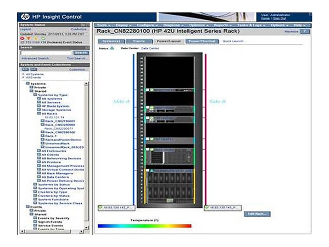Select Storage Systems in the tree
329x247 pixels.
pyautogui.click(x=56, y=110)
